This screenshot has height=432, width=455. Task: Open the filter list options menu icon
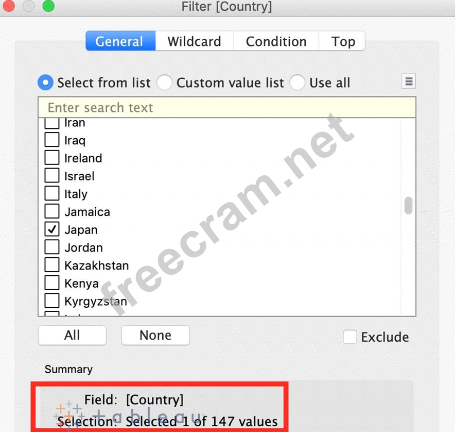(409, 81)
